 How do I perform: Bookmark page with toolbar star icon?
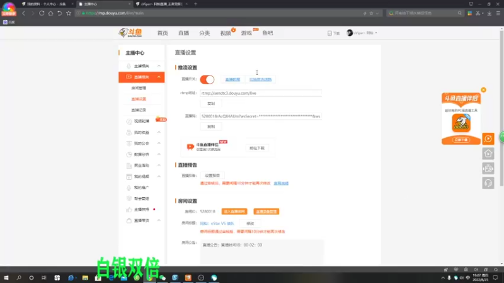[69, 13]
